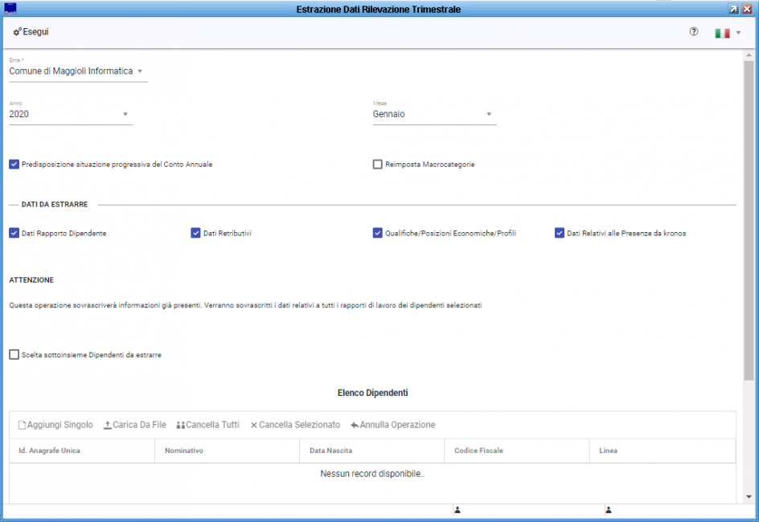This screenshot has height=522, width=759.
Task: Enable Scelta sottoinsieme Dipendenti da estrarre
Action: (x=14, y=355)
